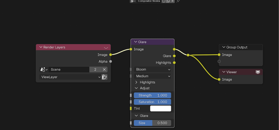
Task: Click the Compositor Nodes name field
Action: tap(149, 1)
